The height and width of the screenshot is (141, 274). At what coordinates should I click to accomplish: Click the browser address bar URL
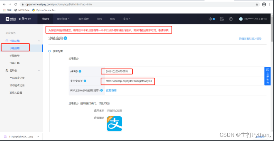click(x=59, y=4)
